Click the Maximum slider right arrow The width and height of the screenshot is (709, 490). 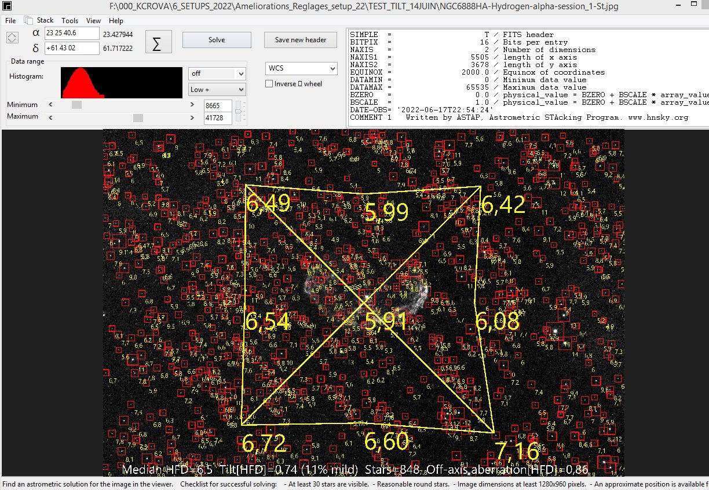(192, 117)
